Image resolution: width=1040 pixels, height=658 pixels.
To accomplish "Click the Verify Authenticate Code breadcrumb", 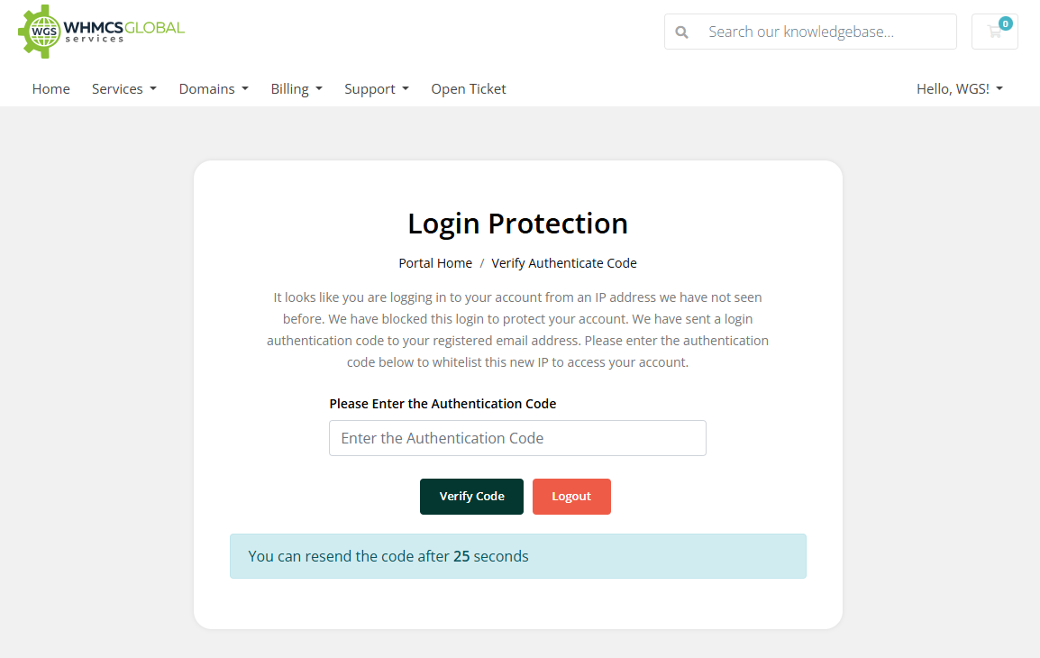I will 564,263.
